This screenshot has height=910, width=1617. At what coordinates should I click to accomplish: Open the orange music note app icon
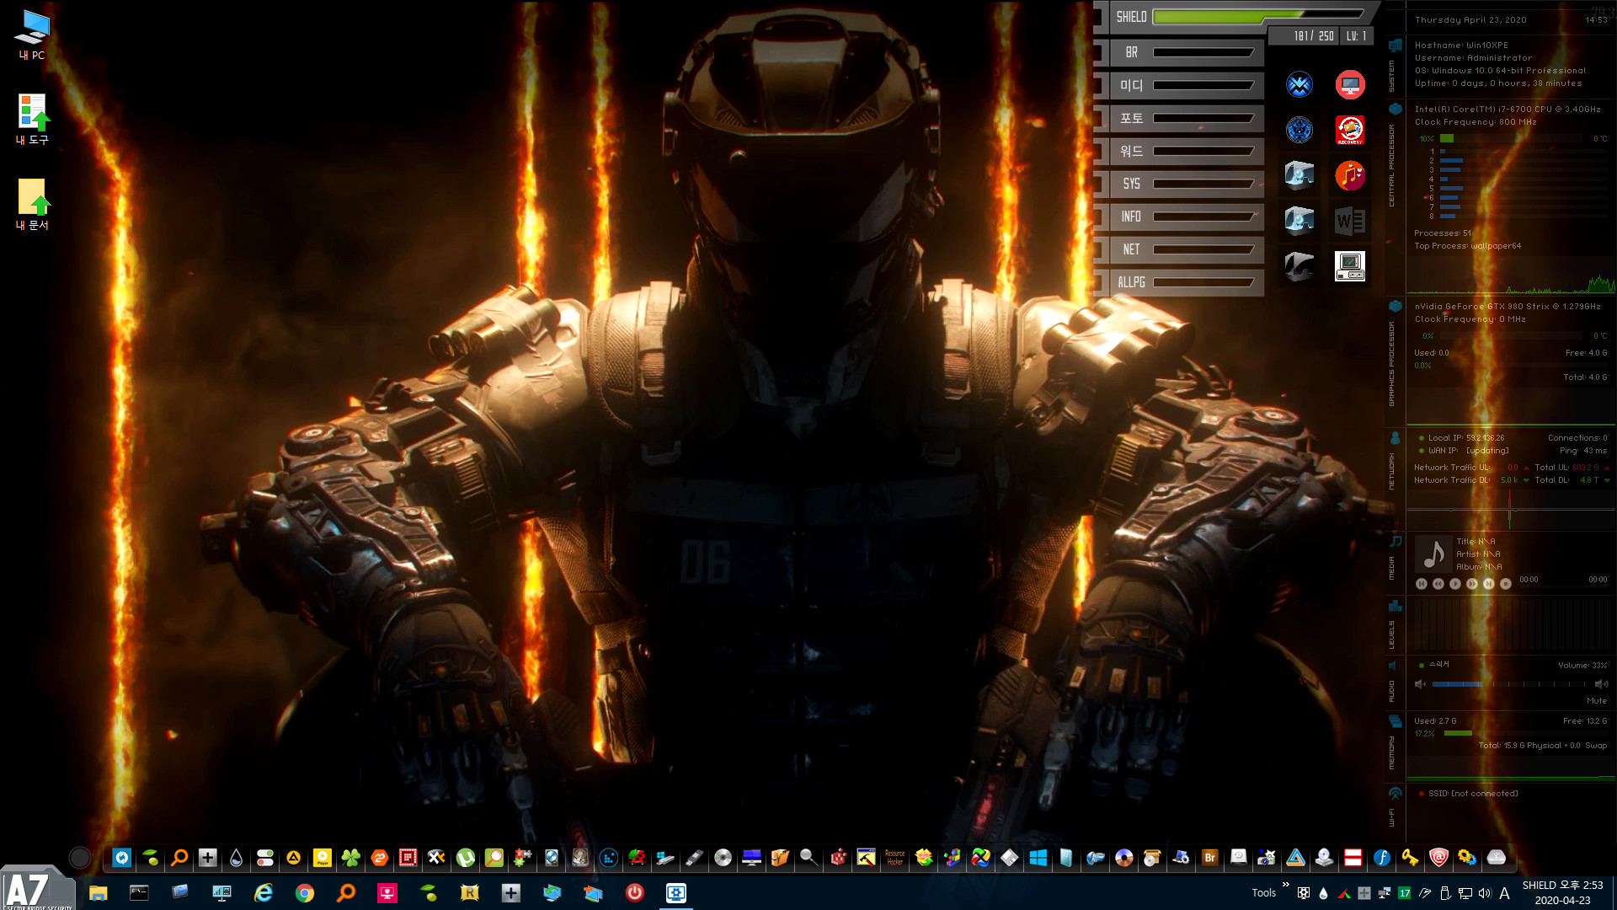(x=1350, y=175)
